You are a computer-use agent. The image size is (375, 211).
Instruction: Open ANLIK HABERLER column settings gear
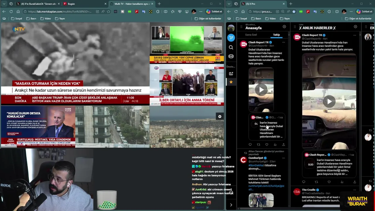[355, 27]
